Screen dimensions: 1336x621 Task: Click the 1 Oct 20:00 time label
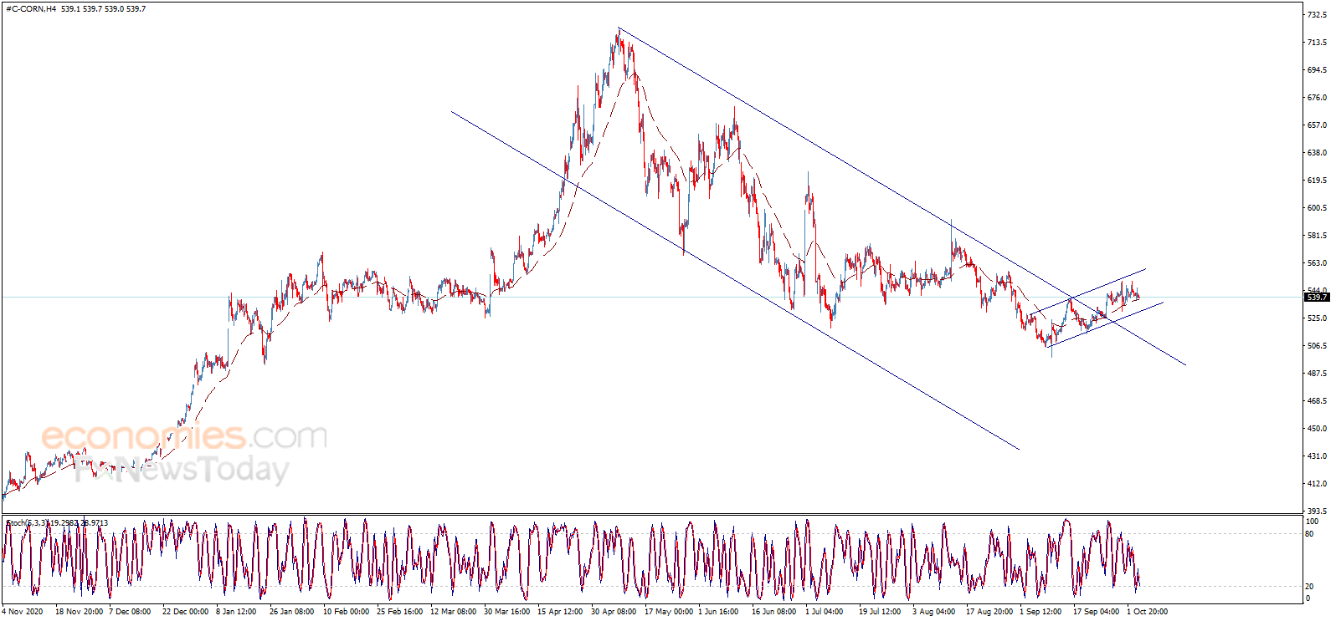1147,611
